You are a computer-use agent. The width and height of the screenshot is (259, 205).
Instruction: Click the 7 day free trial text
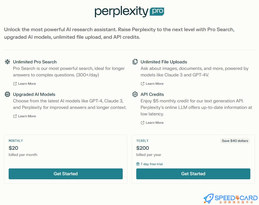click(152, 164)
